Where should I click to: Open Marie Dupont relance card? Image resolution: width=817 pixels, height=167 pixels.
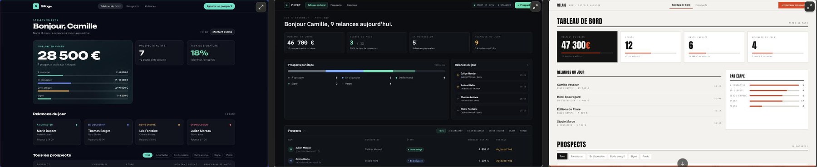coord(57,133)
